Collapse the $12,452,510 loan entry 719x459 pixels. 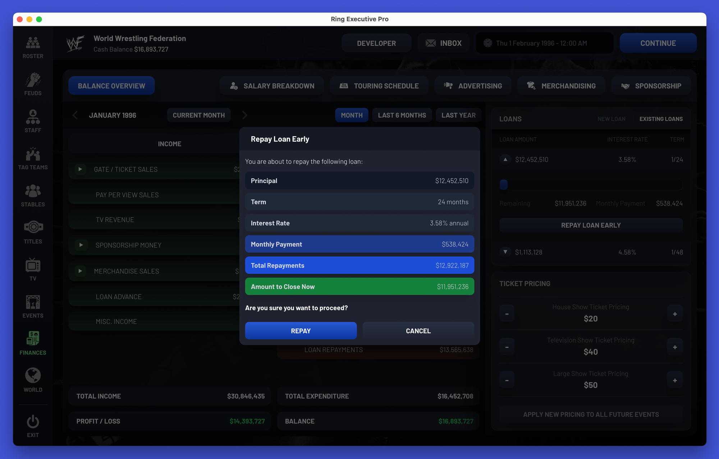[505, 159]
